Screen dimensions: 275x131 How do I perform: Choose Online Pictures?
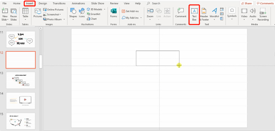point(53,10)
